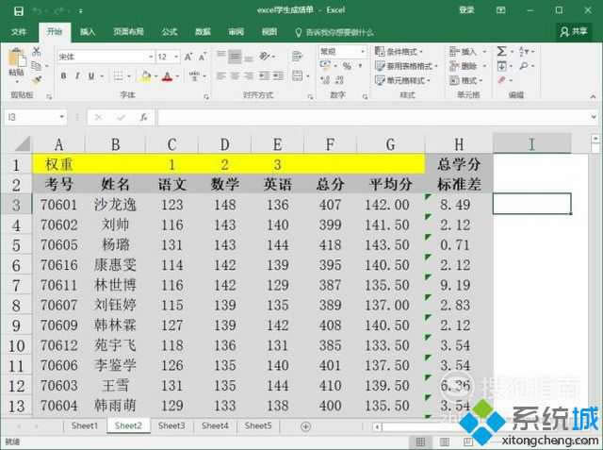Click the Insert Function fx icon
This screenshot has height=450, width=603.
click(x=143, y=117)
